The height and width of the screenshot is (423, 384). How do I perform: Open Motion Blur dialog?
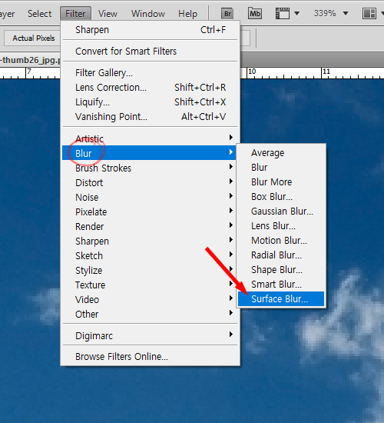click(281, 241)
